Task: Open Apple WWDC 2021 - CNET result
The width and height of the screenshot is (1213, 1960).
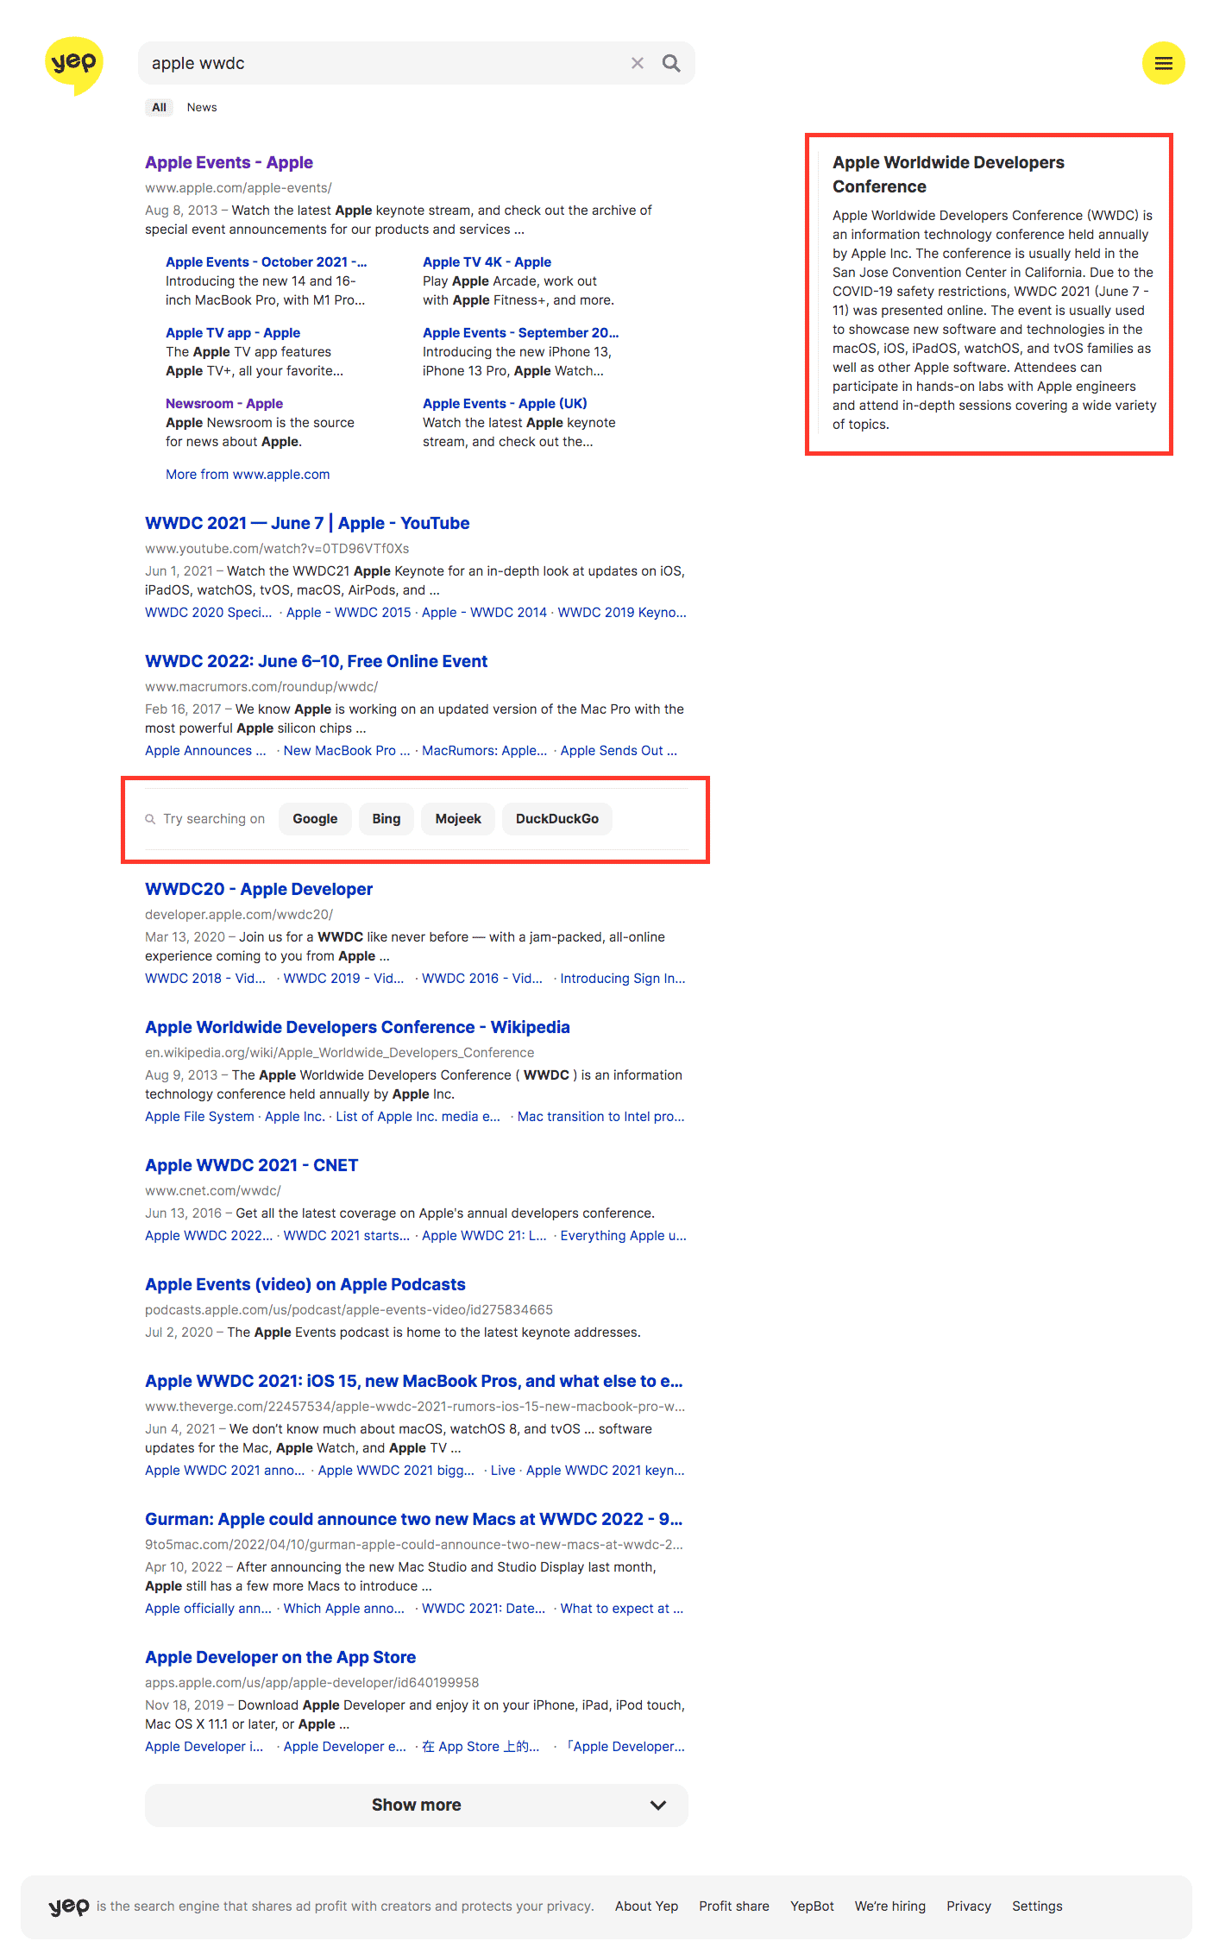Action: tap(251, 1165)
